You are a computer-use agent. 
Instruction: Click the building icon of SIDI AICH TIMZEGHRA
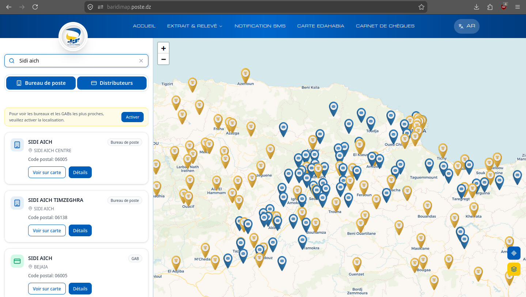pyautogui.click(x=17, y=203)
